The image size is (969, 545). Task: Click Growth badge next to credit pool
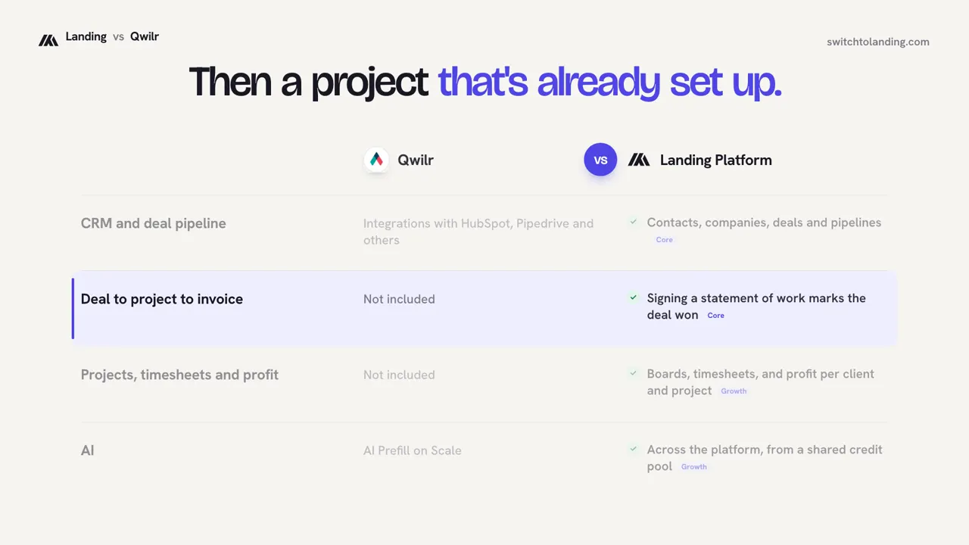(x=693, y=466)
